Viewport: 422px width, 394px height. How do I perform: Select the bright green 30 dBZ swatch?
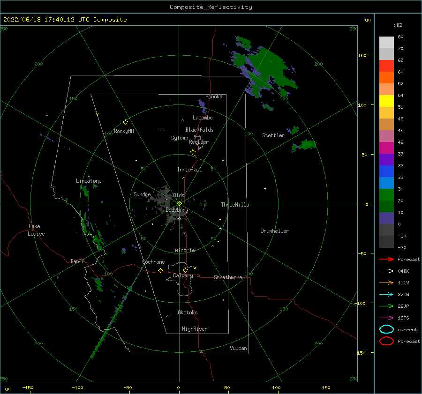pyautogui.click(x=386, y=195)
